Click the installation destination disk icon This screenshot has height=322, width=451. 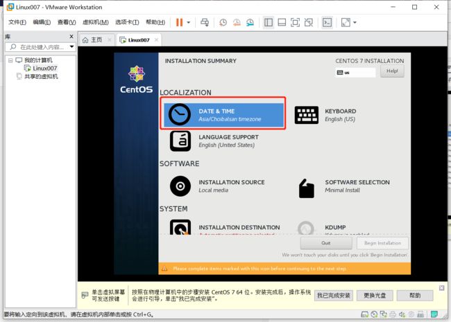tap(180, 227)
